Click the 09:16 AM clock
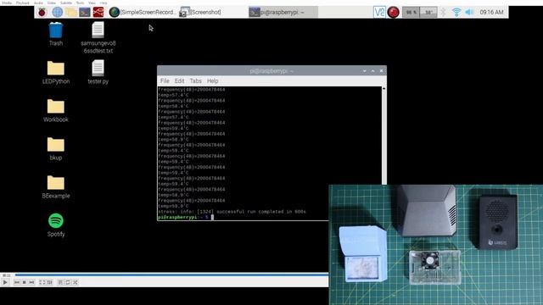The width and height of the screenshot is (543, 305). (x=491, y=12)
